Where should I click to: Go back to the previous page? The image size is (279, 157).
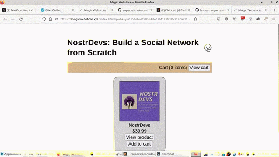coord(5,19)
